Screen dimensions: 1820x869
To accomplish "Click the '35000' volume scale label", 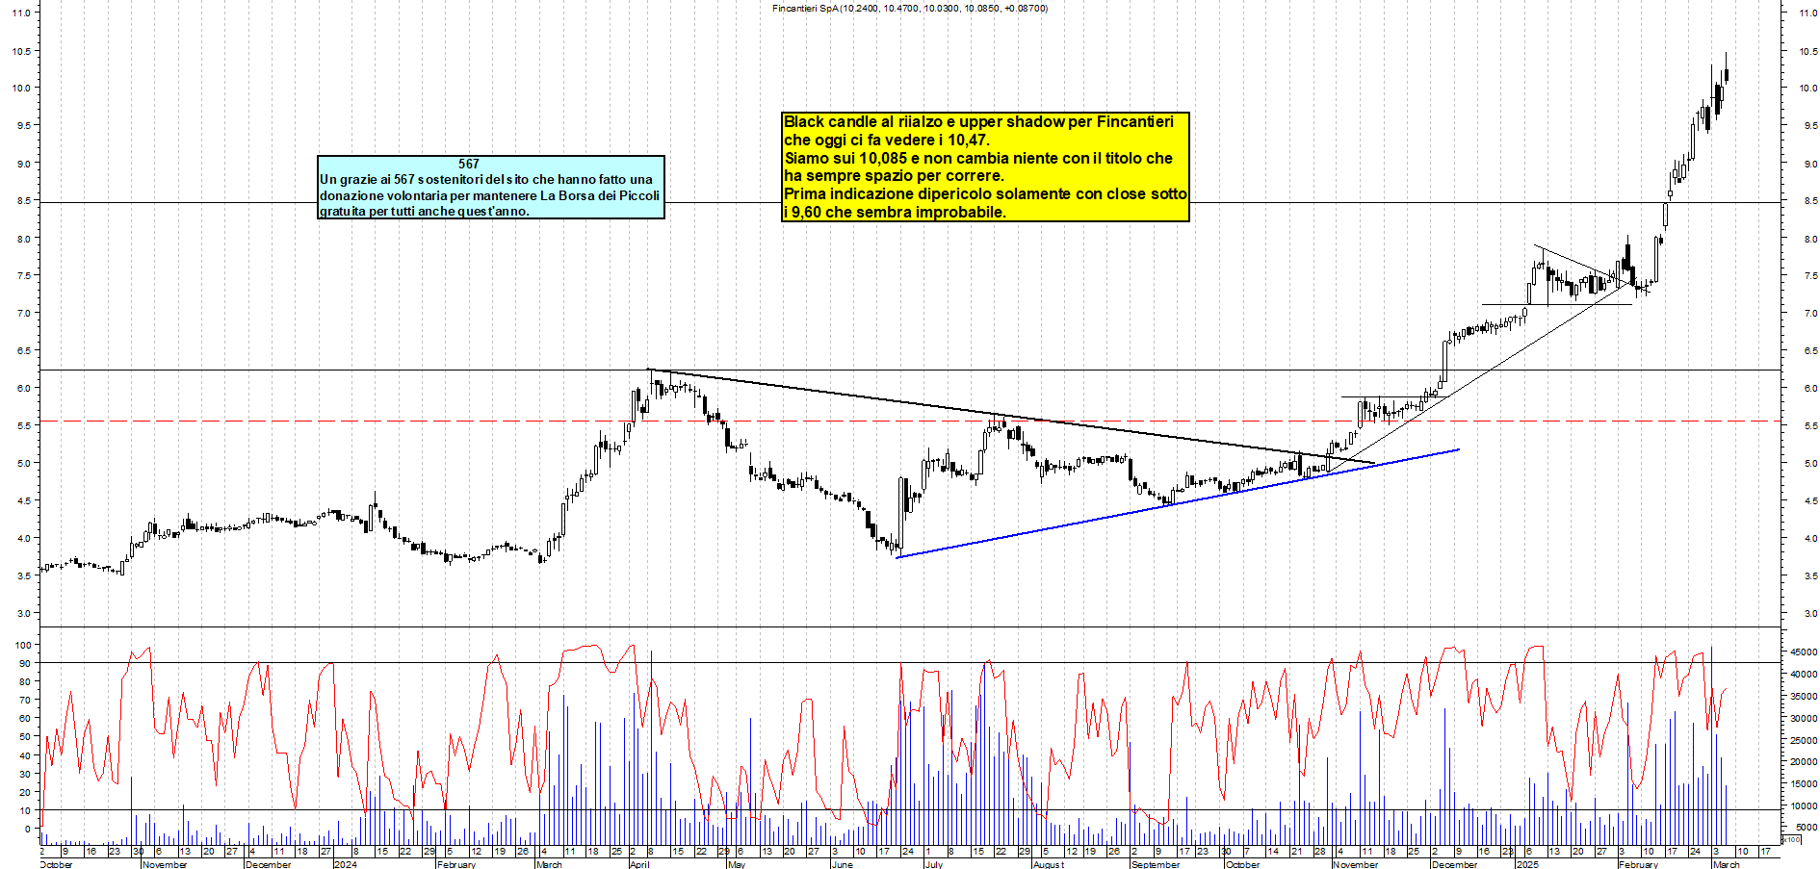I will pyautogui.click(x=1804, y=697).
